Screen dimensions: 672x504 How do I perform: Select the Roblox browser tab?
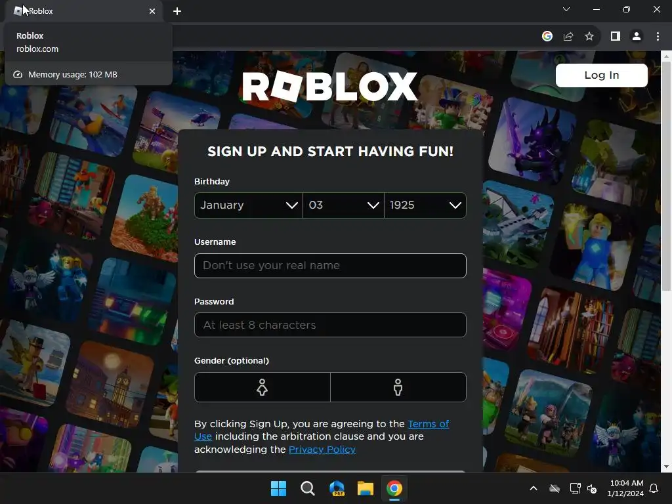(x=83, y=11)
